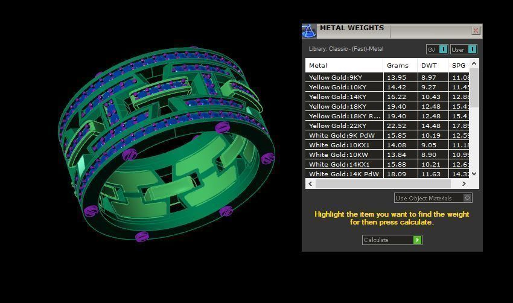Click the 22.52 grams value
Viewport: 513px width, 303px height.
click(x=397, y=126)
